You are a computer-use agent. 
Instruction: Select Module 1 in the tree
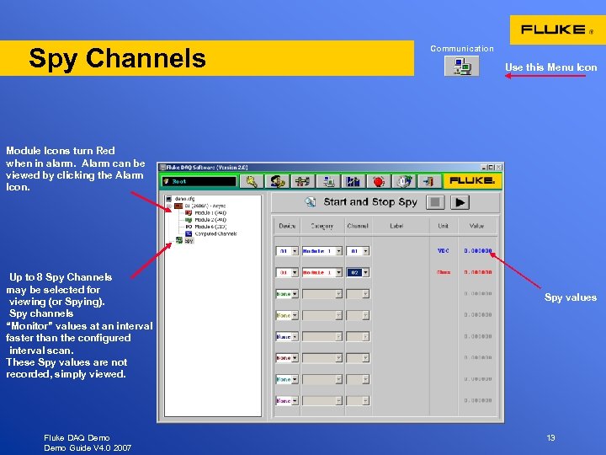coord(210,213)
